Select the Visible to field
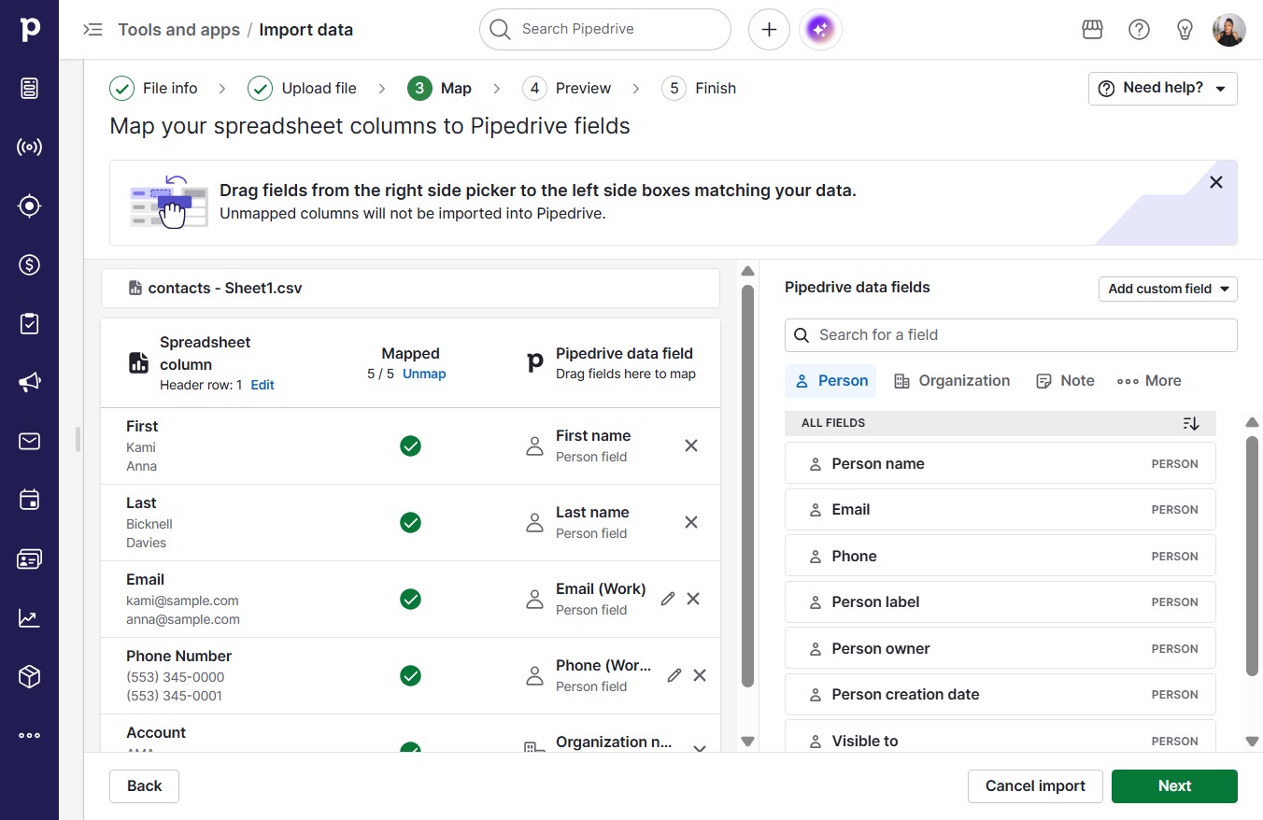Viewport: 1263px width, 820px height. point(1000,737)
